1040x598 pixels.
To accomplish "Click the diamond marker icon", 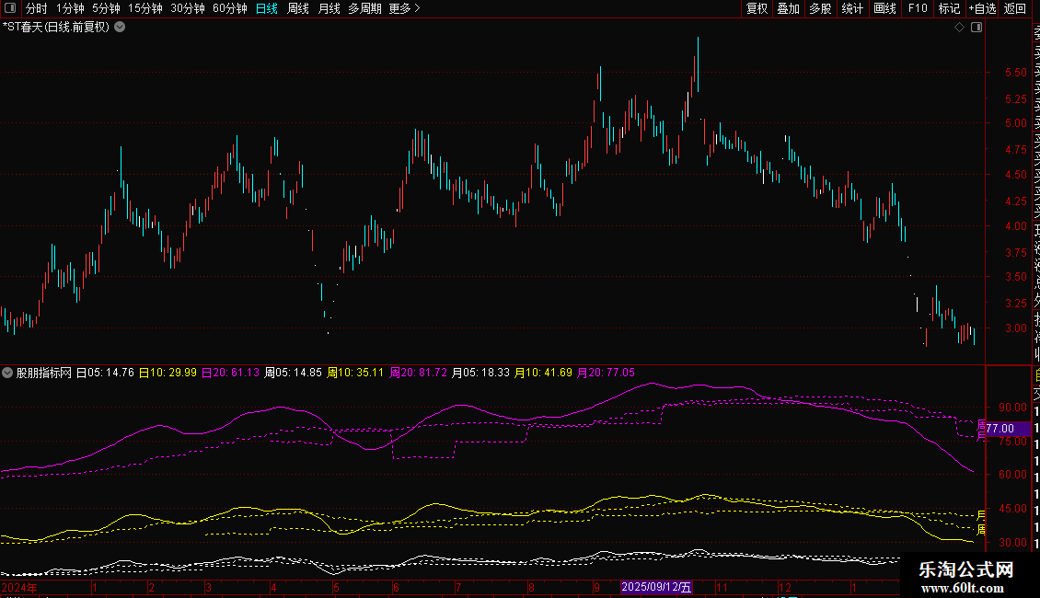I will (960, 28).
